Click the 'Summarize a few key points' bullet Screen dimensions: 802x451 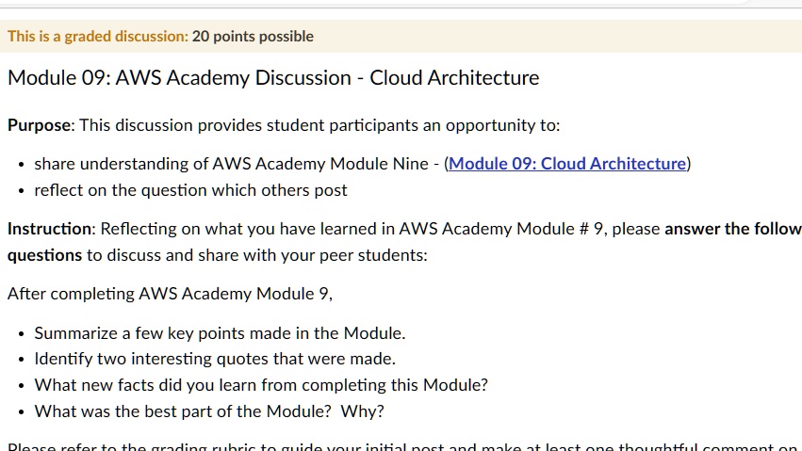(x=220, y=333)
